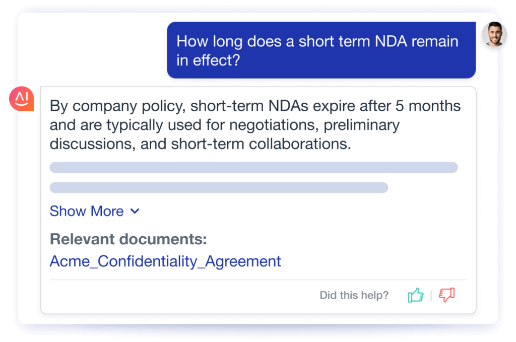516x342 pixels.
Task: Click the answer line ending "short-term collaborations."
Action: [200, 144]
